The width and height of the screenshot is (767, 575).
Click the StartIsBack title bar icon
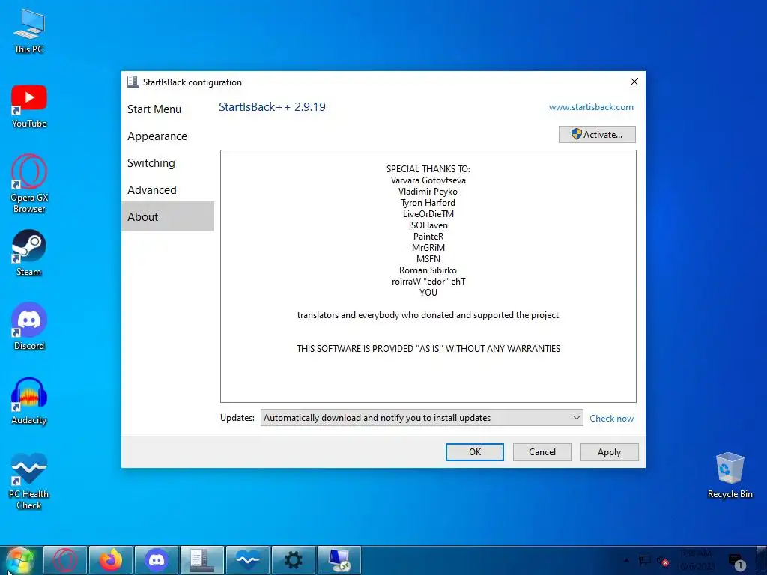tap(133, 82)
